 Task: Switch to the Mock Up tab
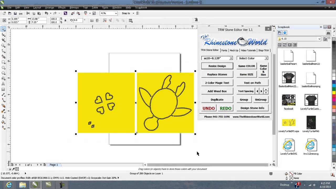(x=234, y=50)
